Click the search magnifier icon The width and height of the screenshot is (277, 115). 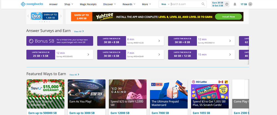(203, 4)
